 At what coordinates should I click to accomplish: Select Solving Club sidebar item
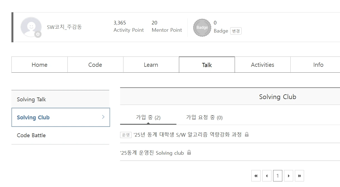(61, 117)
